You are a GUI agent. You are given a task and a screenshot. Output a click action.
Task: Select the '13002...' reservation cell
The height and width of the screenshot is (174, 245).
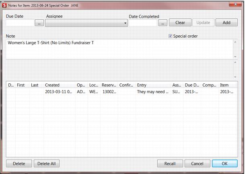(109, 91)
